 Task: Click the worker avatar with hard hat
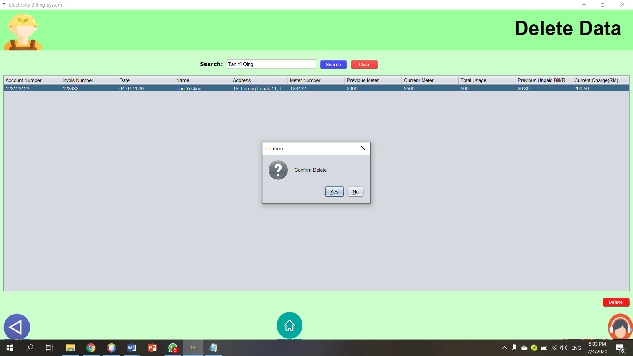(x=23, y=32)
